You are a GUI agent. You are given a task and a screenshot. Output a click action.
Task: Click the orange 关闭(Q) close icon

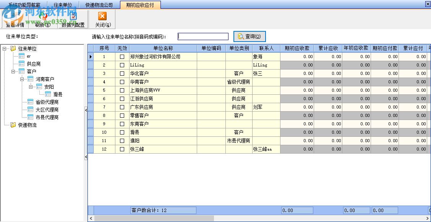pos(102,16)
